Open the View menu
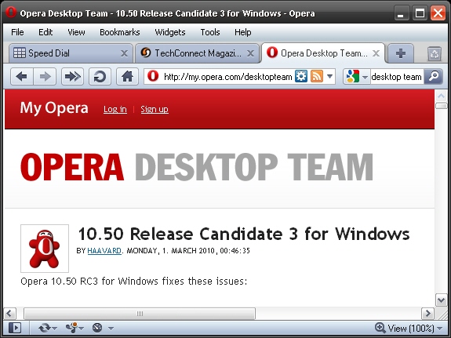Viewport: 451px width, 338px height. (x=76, y=32)
